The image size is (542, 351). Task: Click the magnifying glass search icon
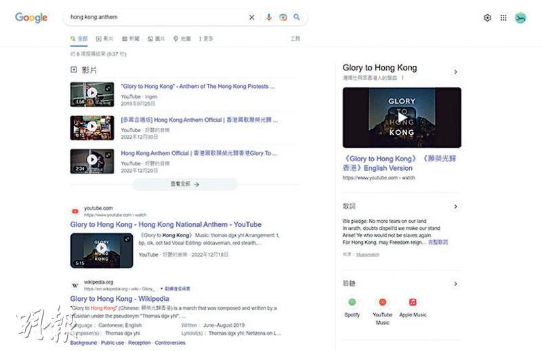(x=297, y=18)
